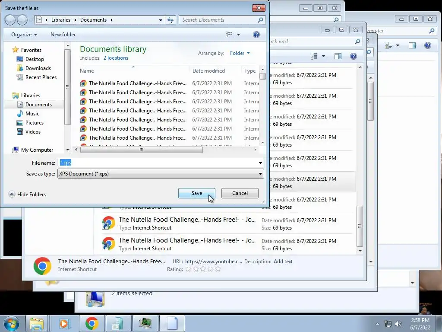
Task: Show hidden system tray icons
Action: click(377, 324)
